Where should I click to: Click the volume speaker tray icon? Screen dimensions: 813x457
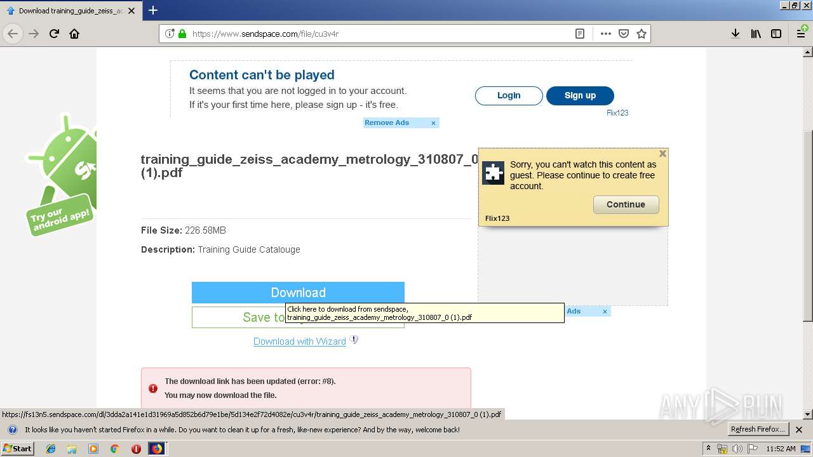click(x=737, y=449)
